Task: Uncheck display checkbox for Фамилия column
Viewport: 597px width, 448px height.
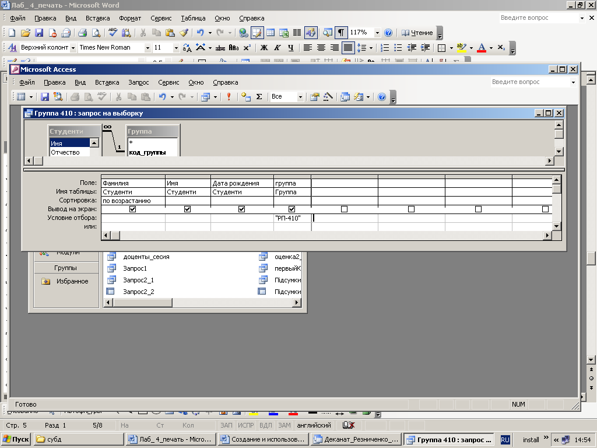Action: pyautogui.click(x=132, y=209)
